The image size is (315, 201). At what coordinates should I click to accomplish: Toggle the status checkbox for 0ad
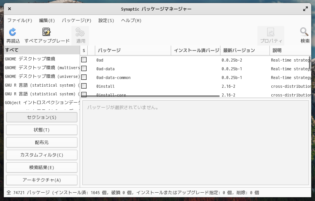84,60
